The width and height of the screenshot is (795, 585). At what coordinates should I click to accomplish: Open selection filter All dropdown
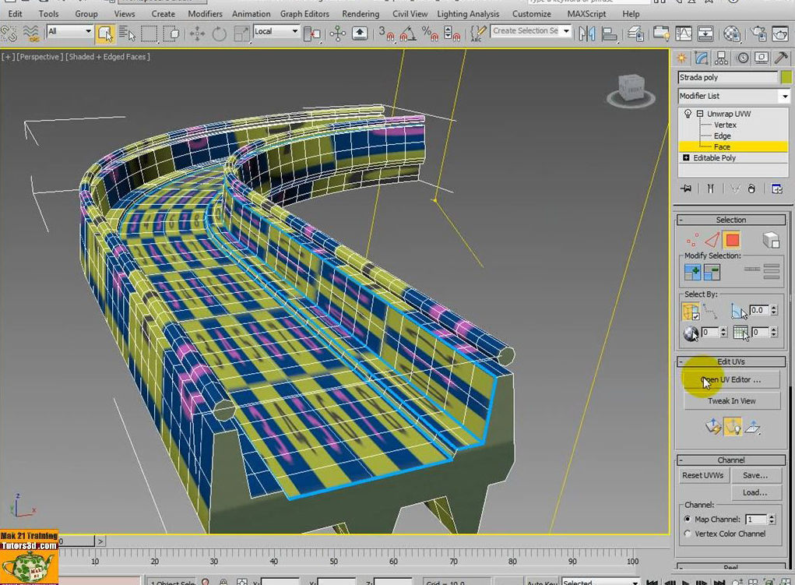[x=69, y=31]
